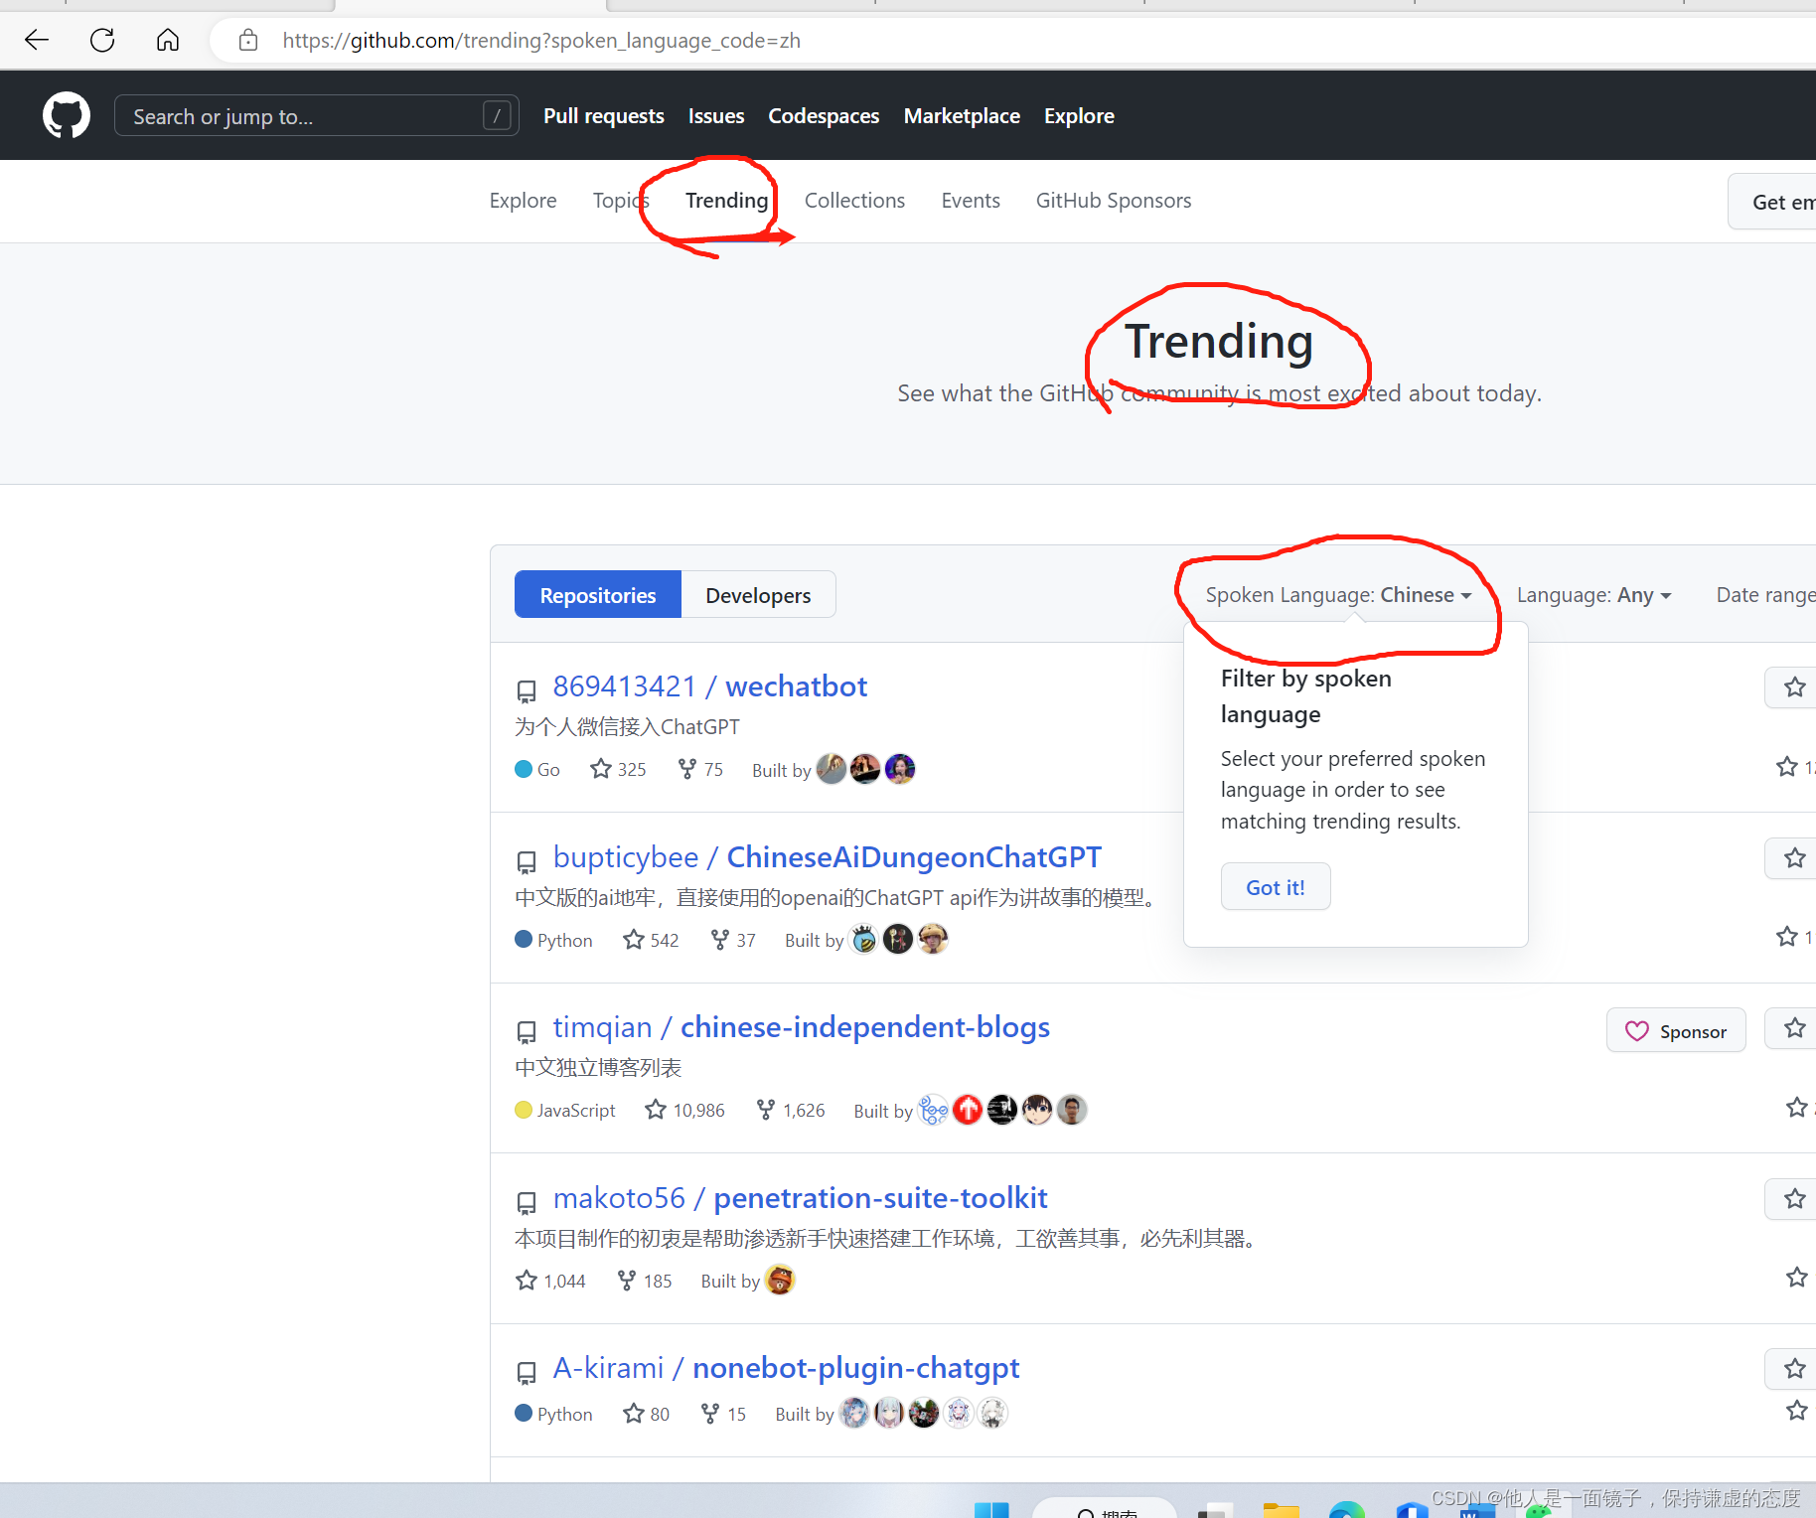Click the site lock icon in address bar
Screen dimensions: 1816x1518
pos(248,40)
